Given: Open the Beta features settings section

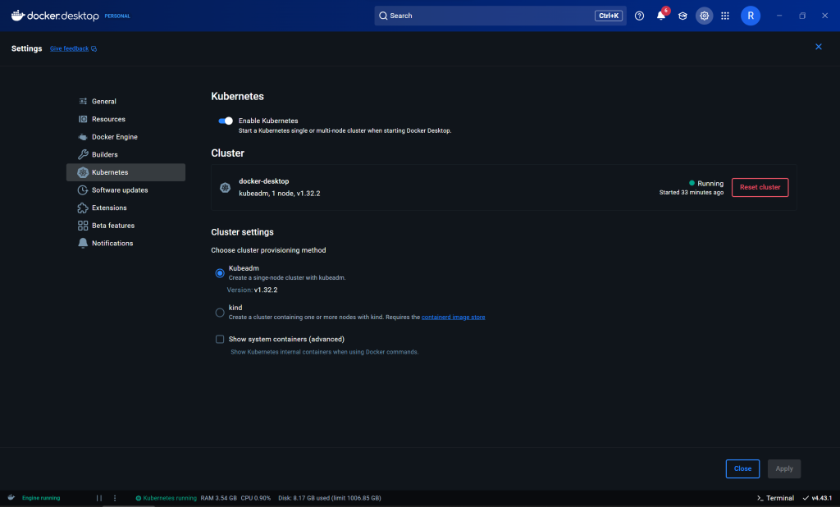Looking at the screenshot, I should pyautogui.click(x=126, y=225).
